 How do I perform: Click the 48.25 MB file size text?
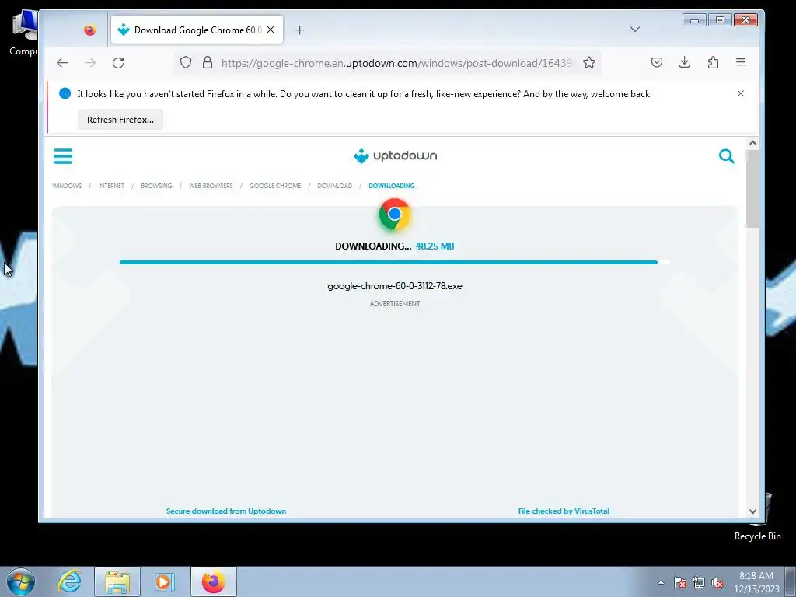pos(435,246)
